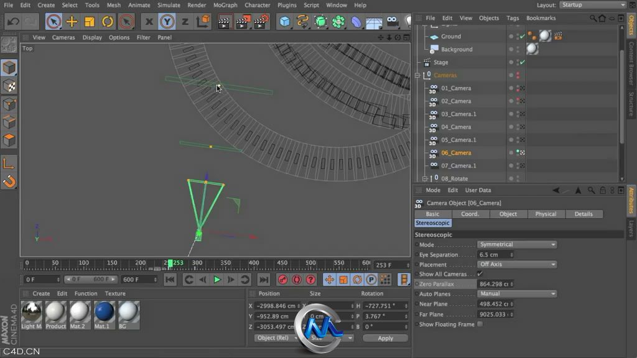Viewport: 637px width, 358px height.
Task: Switch to Polygons mode
Action: 9,140
